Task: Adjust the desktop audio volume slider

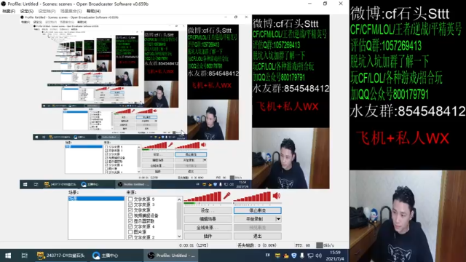Action: coord(257,204)
